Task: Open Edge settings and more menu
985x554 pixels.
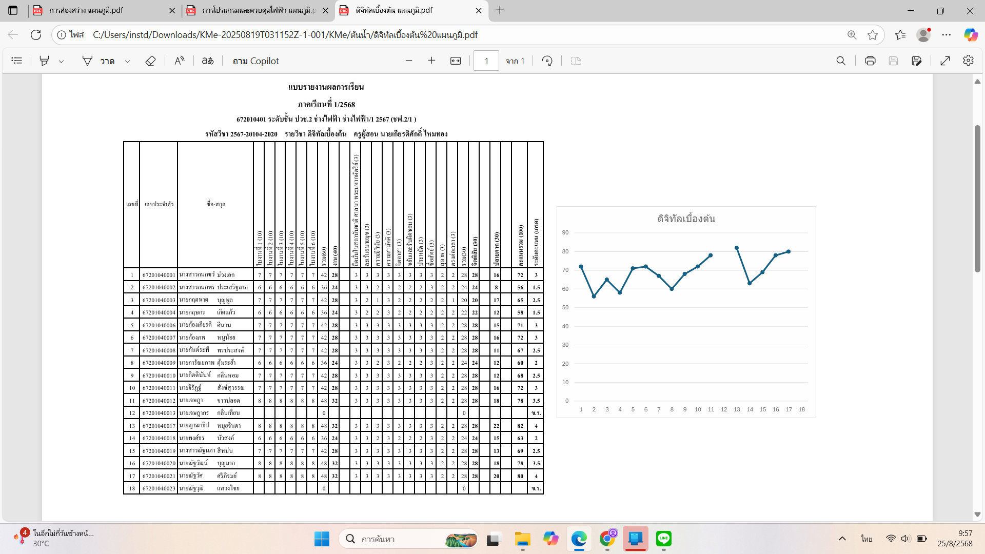Action: pyautogui.click(x=947, y=35)
